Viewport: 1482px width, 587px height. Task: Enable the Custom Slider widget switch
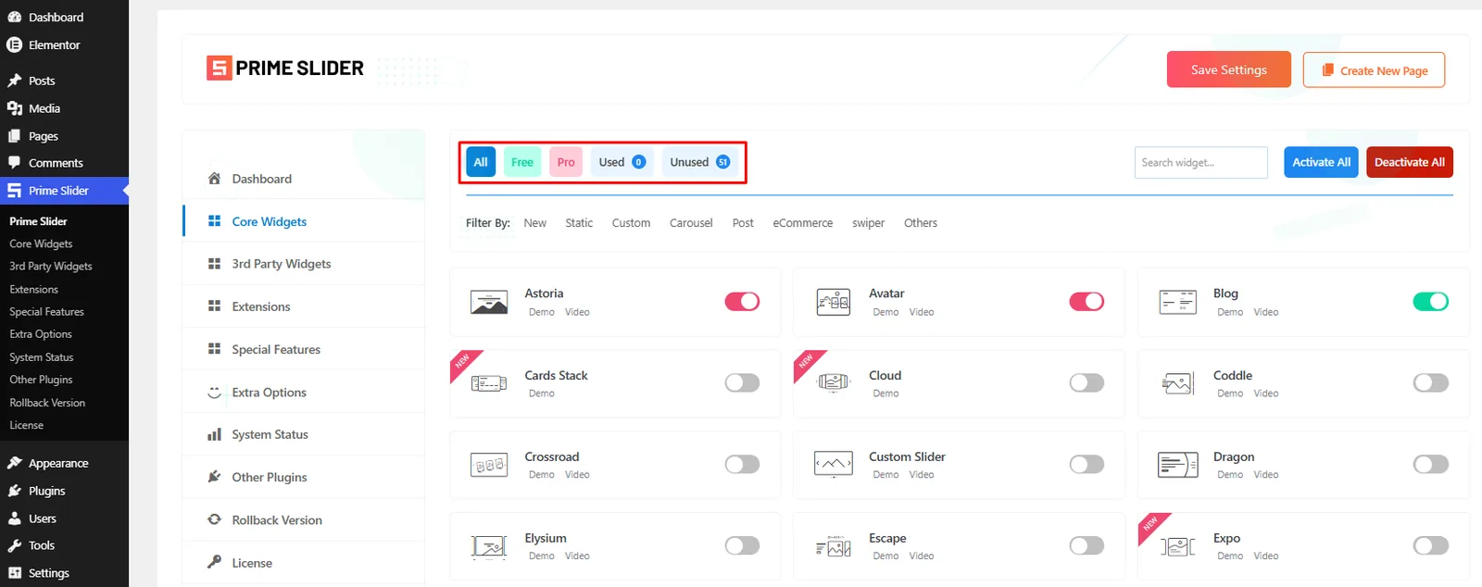(1086, 464)
